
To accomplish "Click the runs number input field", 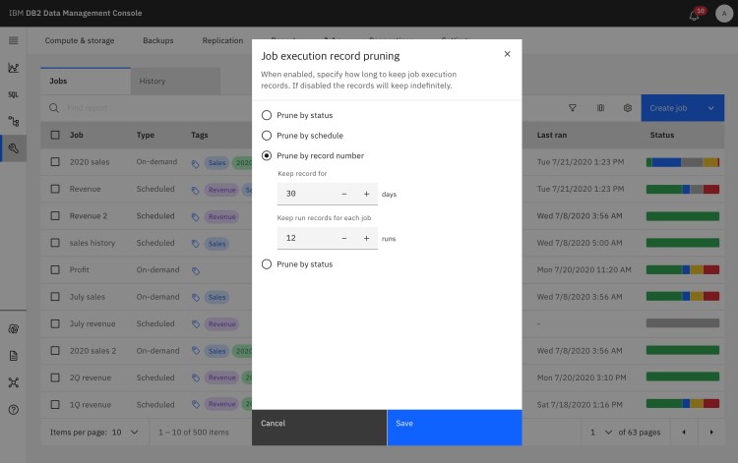I will pos(305,238).
